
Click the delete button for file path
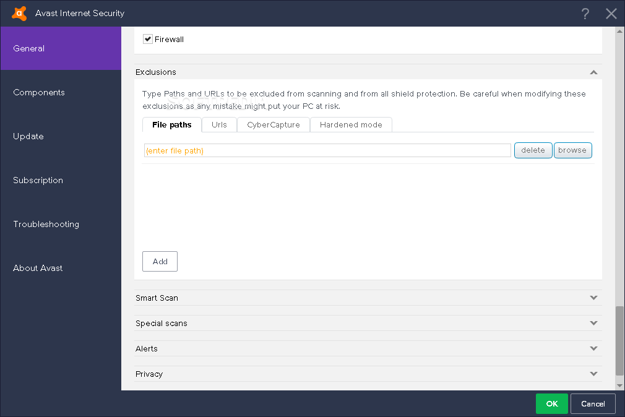(533, 150)
